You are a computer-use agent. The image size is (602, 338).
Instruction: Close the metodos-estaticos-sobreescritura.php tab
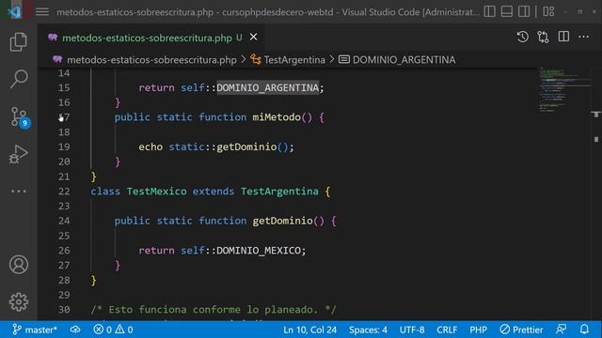[253, 38]
